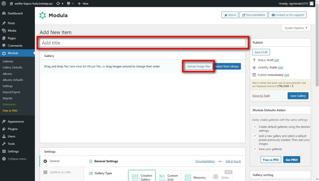The image size is (319, 181).
Task: Click the Move to Trash link
Action: (261, 96)
